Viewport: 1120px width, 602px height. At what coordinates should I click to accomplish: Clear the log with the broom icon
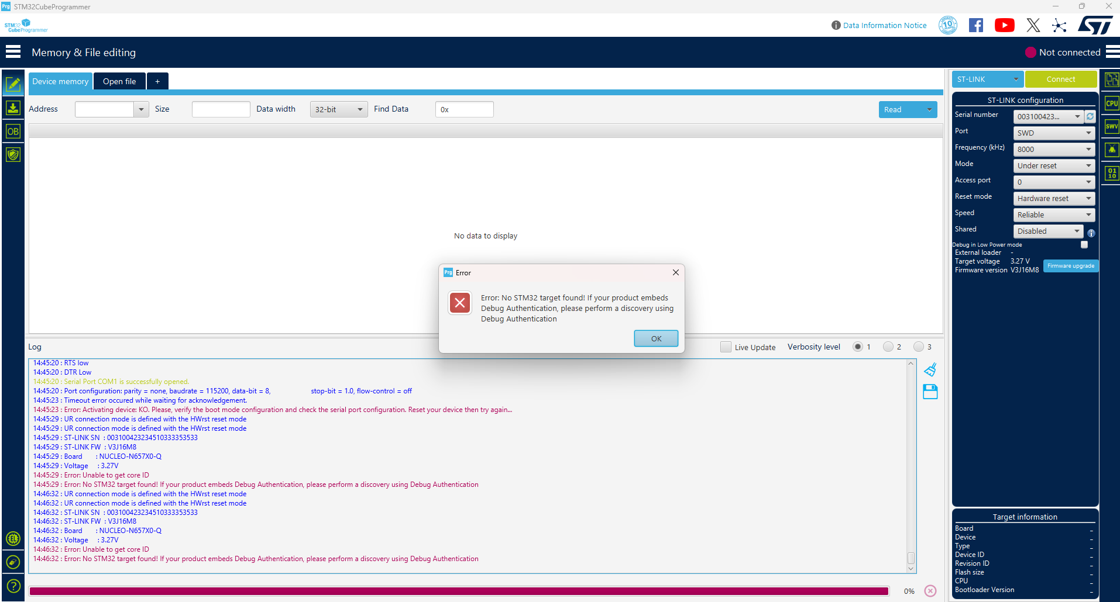[x=930, y=369]
